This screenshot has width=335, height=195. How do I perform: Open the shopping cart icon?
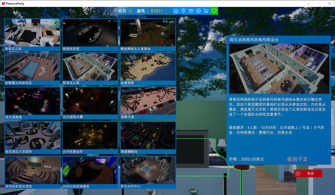206,11
